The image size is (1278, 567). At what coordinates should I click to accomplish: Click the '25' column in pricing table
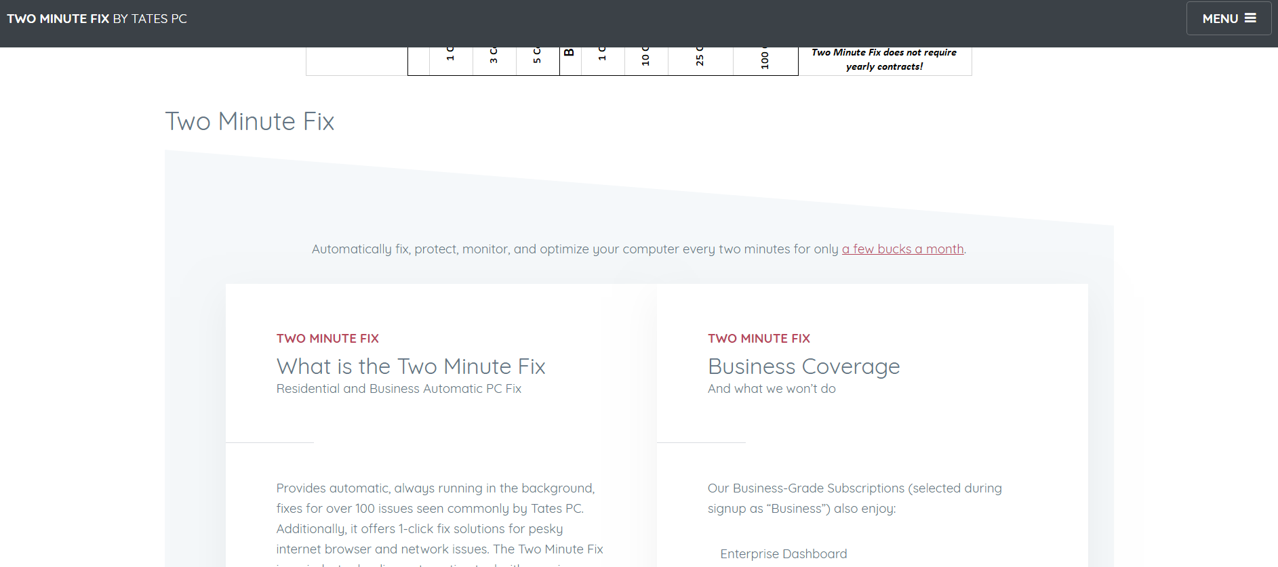tap(700, 60)
